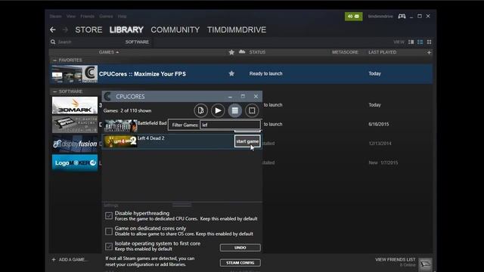Click the Steam forward navigation arrow
484x272 pixels.
[65, 29]
